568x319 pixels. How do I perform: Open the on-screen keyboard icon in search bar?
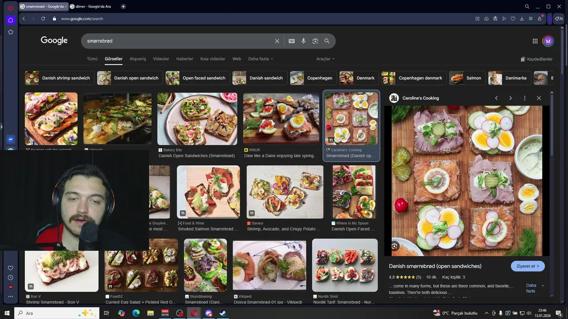point(292,41)
